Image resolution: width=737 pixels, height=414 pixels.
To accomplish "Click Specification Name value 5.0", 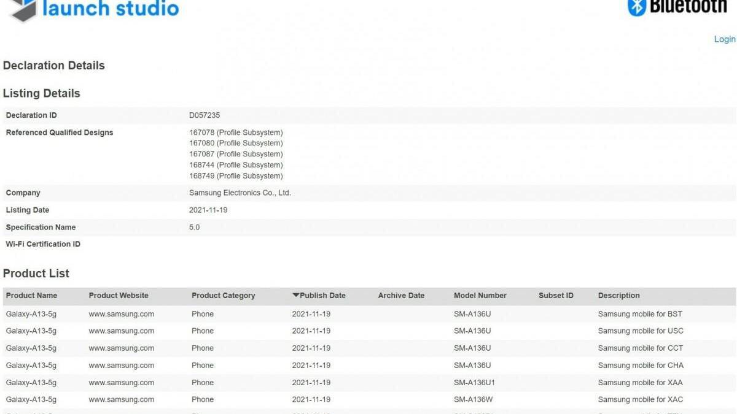I will coord(194,227).
